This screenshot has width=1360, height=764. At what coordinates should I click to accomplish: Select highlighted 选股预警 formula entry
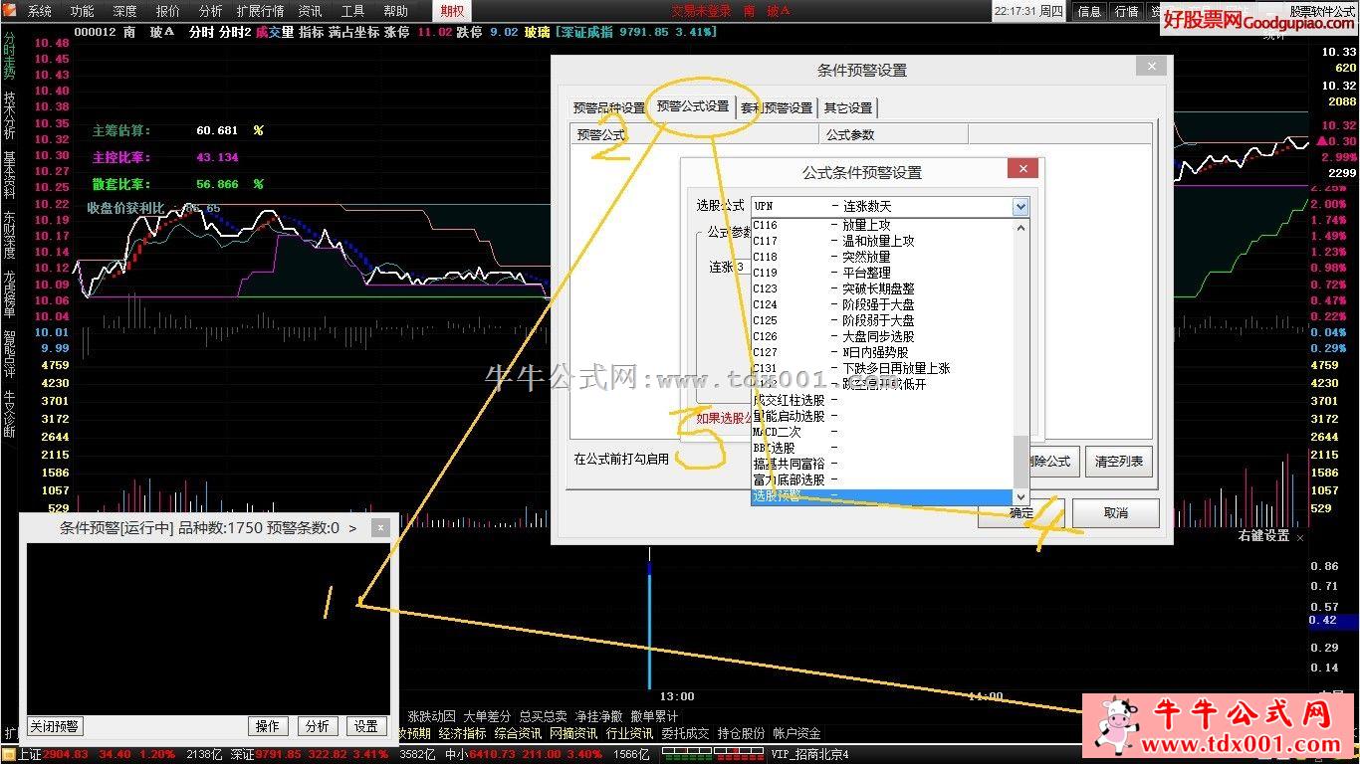click(x=881, y=495)
